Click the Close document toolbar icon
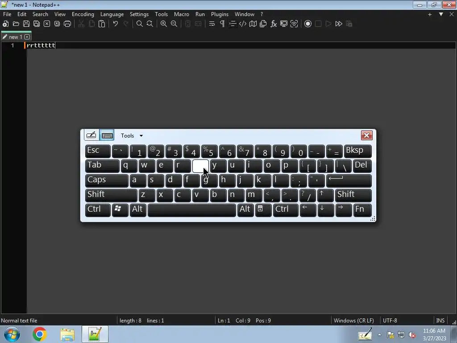Viewport: 457px width, 343px height. (47, 24)
